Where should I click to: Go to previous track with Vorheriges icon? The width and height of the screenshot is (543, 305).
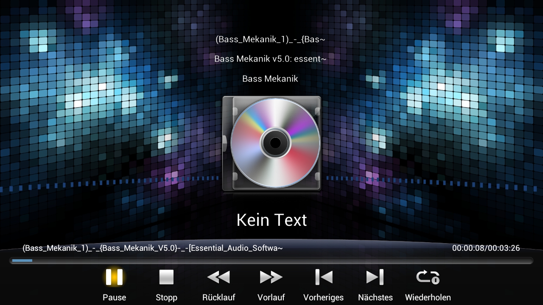tap(324, 277)
